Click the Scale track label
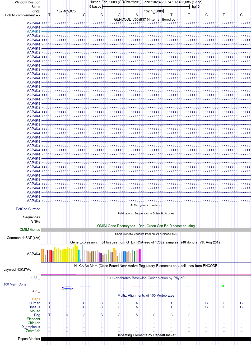Screen dimensions: 251x345 (x=36, y=7)
